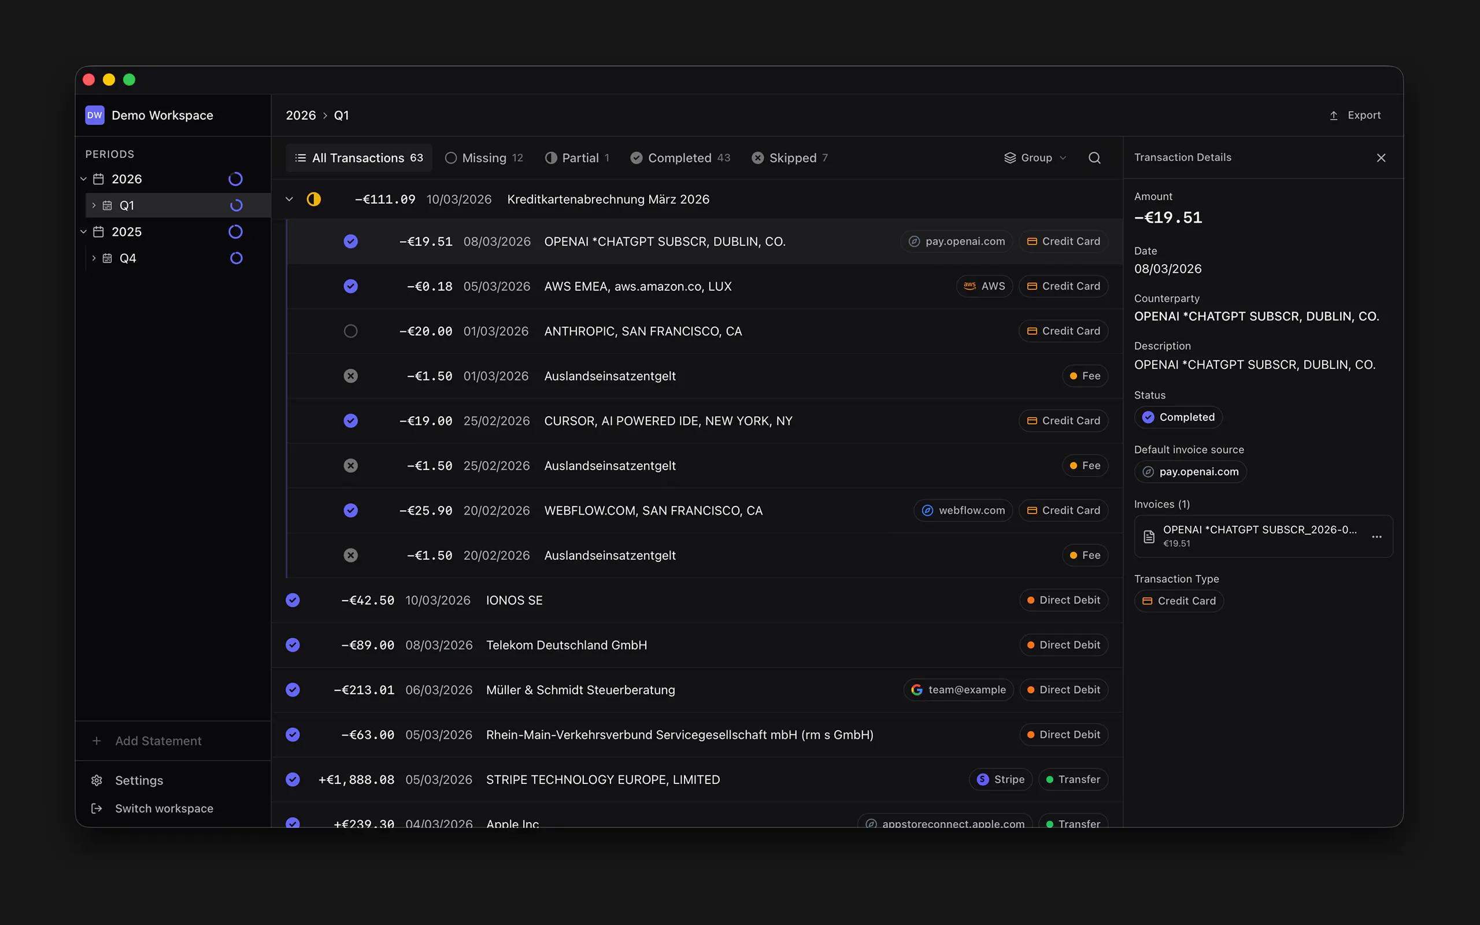This screenshot has width=1480, height=925.
Task: Switch to the Partial tab
Action: point(577,158)
